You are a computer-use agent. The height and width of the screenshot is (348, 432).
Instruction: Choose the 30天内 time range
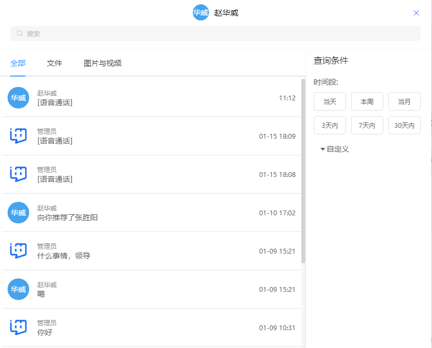[x=404, y=125]
